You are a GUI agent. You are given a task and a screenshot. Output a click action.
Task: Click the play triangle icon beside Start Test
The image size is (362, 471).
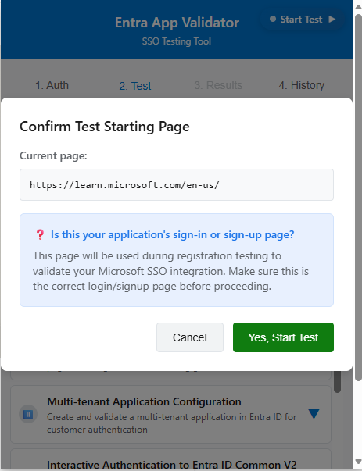(332, 20)
